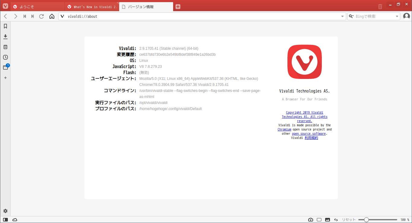Open the sync cloud status icon
412x223 pixels.
tap(15, 220)
